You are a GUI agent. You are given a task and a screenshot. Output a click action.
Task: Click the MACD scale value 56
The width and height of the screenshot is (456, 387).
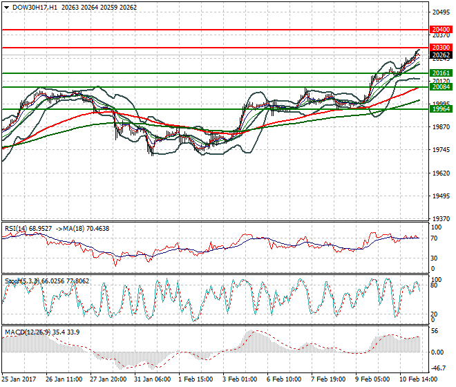(x=435, y=331)
